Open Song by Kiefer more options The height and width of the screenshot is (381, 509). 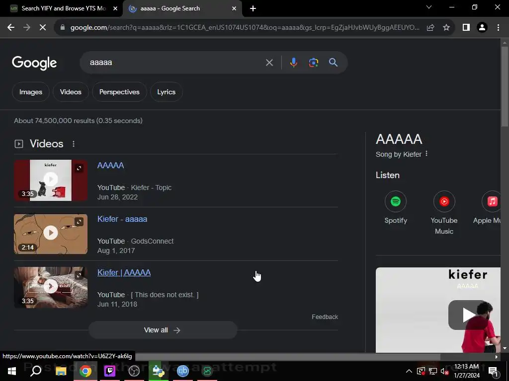[x=426, y=154]
